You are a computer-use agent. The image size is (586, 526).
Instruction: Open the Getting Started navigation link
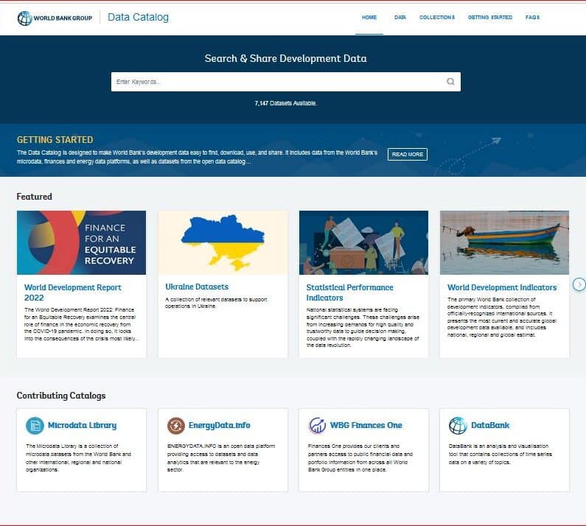(x=490, y=17)
